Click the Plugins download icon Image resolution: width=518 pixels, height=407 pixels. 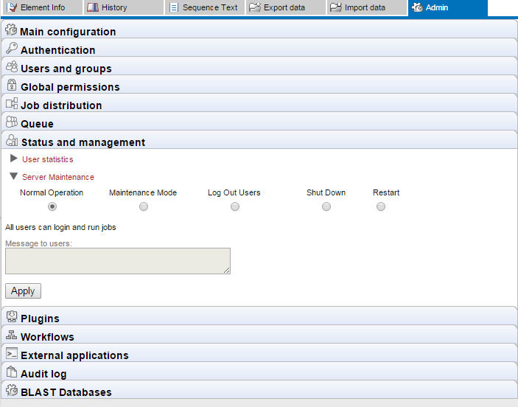coord(12,316)
